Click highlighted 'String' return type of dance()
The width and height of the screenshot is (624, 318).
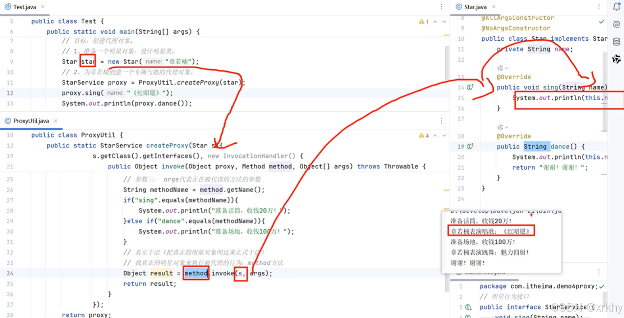535,147
